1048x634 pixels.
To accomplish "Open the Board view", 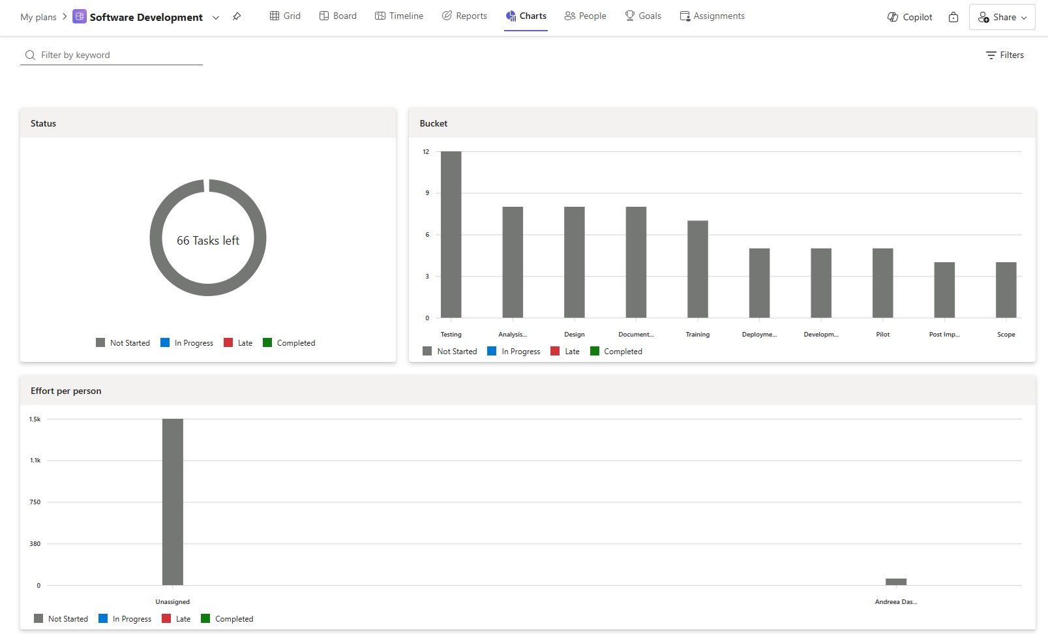I will click(338, 16).
